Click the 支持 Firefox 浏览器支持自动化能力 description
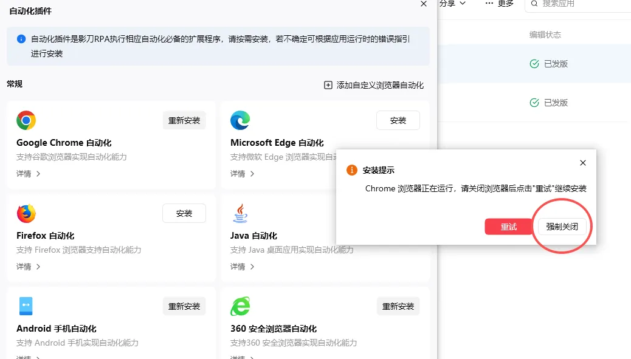 click(79, 250)
